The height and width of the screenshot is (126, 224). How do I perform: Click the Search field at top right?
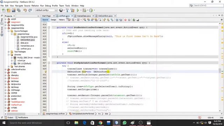[x=206, y=6]
